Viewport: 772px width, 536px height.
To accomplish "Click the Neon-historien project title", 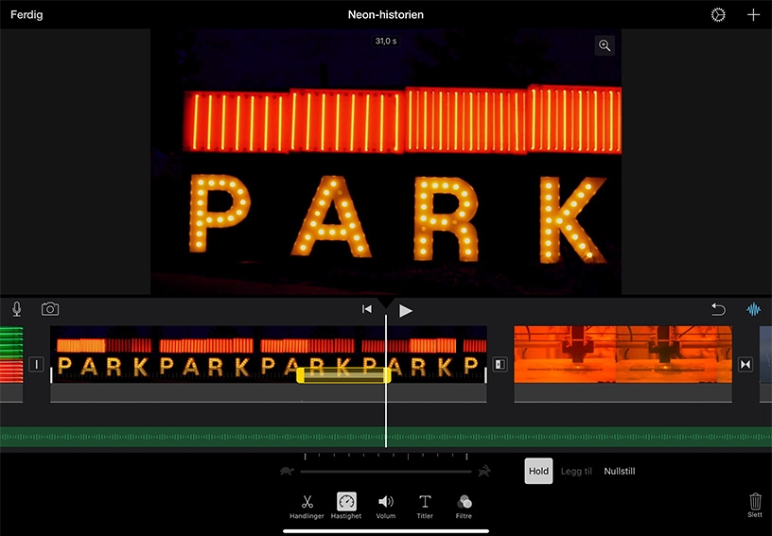I will pos(385,15).
